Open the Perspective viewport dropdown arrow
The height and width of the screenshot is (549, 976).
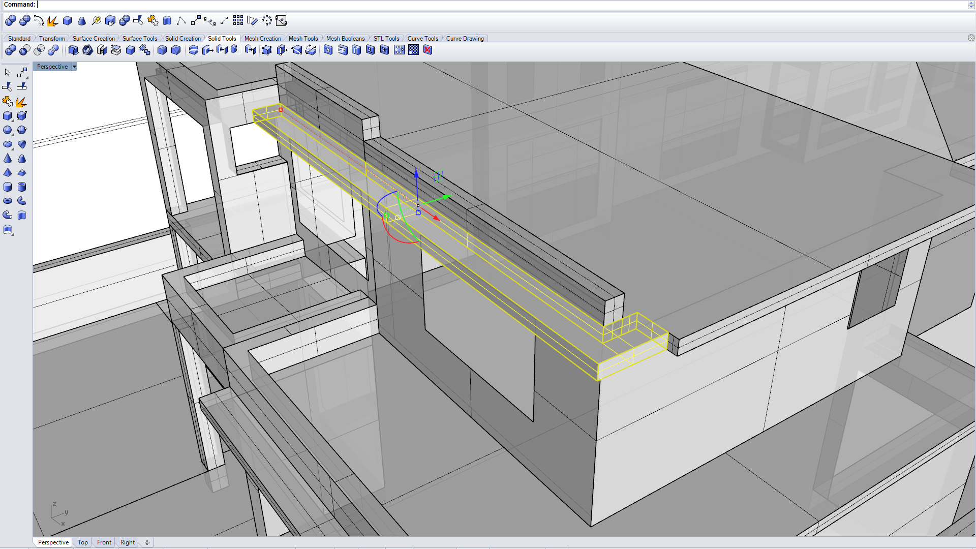coord(74,67)
